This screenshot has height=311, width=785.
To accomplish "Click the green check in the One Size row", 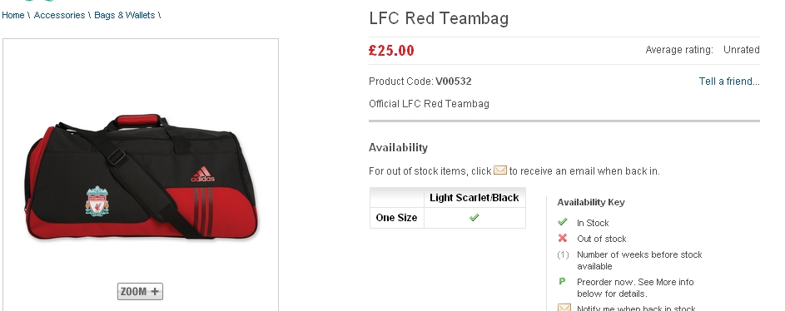I will pyautogui.click(x=474, y=218).
